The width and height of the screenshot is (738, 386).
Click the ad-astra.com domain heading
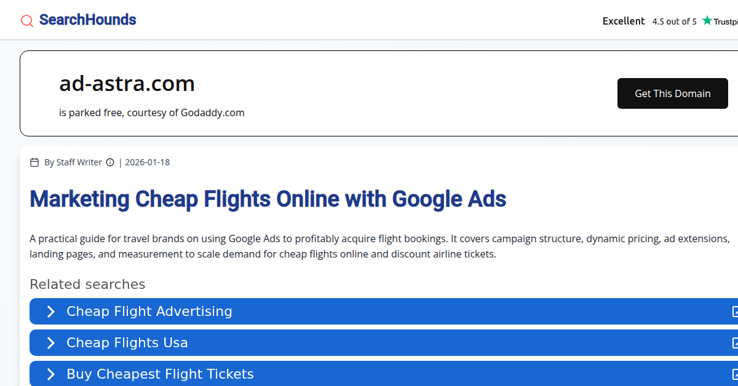point(127,83)
